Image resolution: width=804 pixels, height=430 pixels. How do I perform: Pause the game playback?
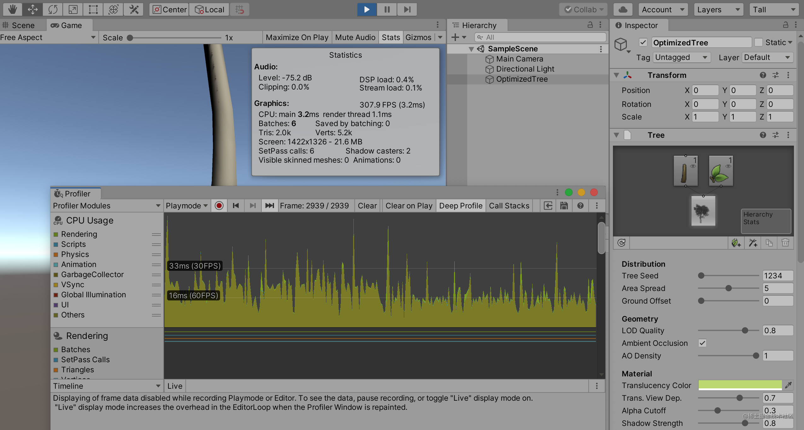point(387,9)
